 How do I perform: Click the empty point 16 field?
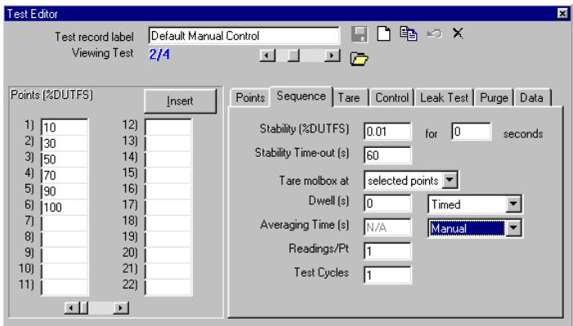[x=168, y=191]
